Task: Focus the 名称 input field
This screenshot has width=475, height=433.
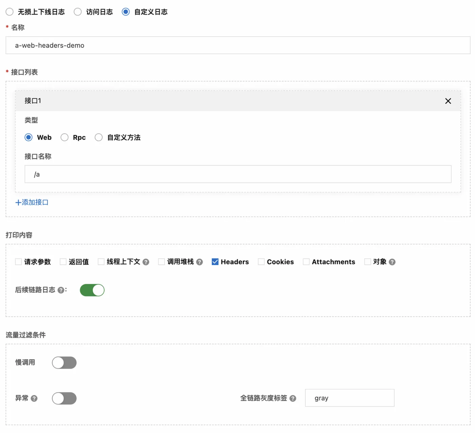Action: [x=238, y=45]
